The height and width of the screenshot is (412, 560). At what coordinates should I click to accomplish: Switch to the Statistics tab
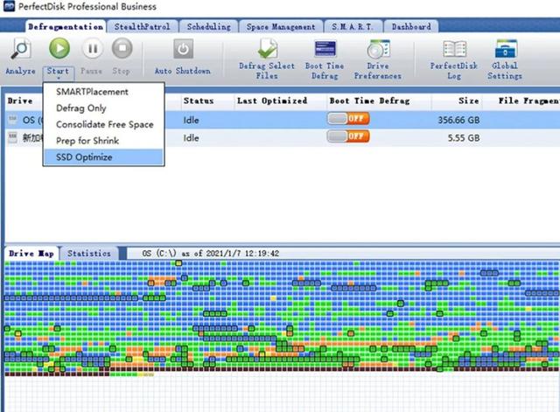pyautogui.click(x=89, y=254)
